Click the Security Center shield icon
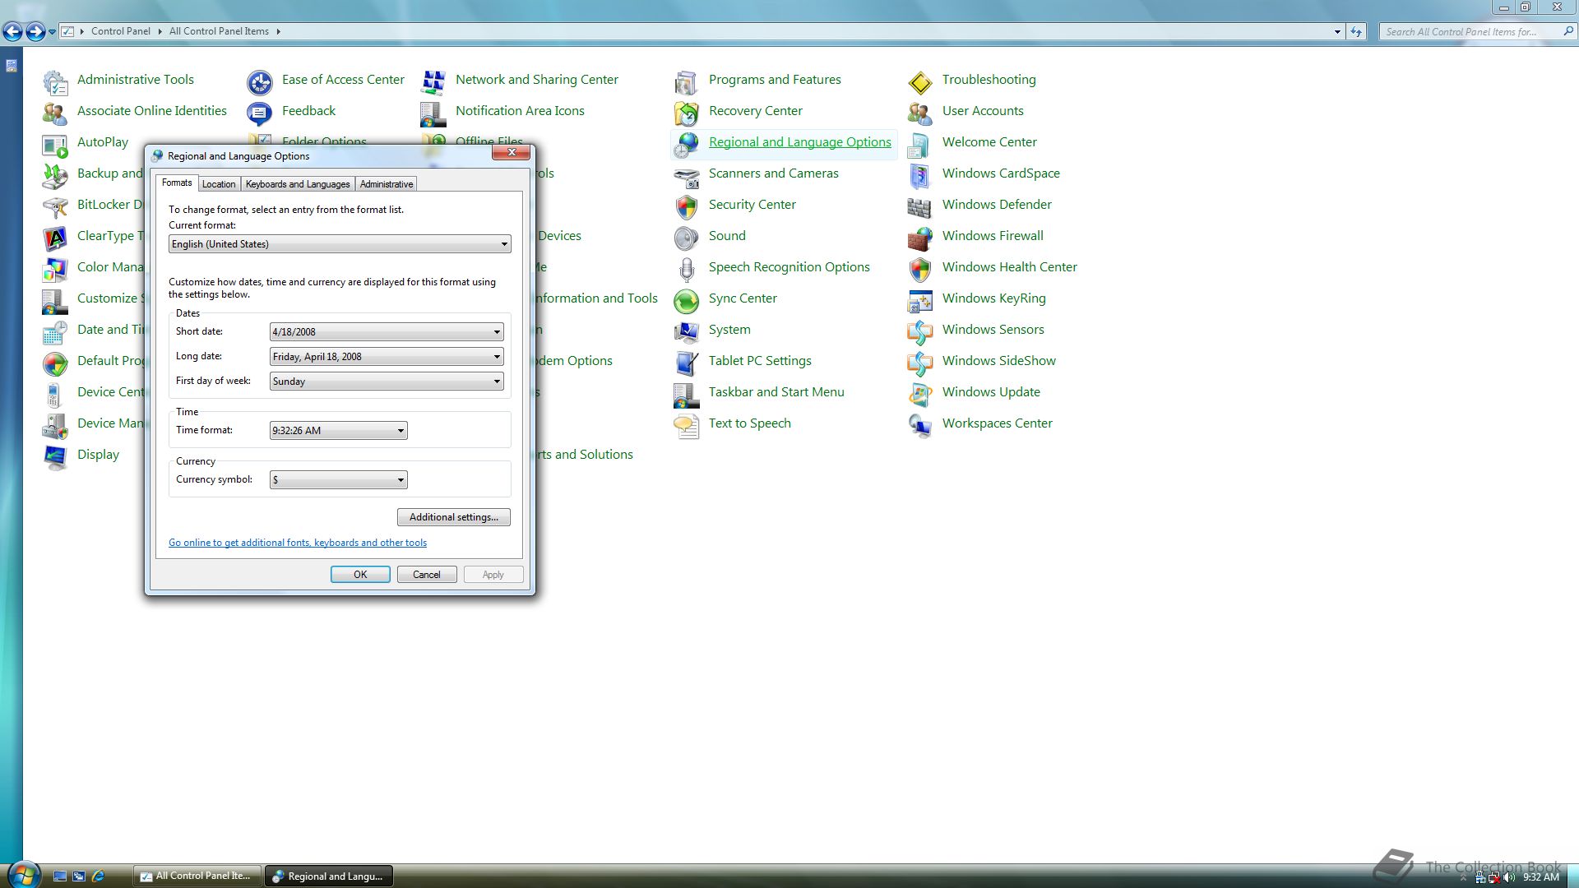The width and height of the screenshot is (1579, 888). pos(687,207)
